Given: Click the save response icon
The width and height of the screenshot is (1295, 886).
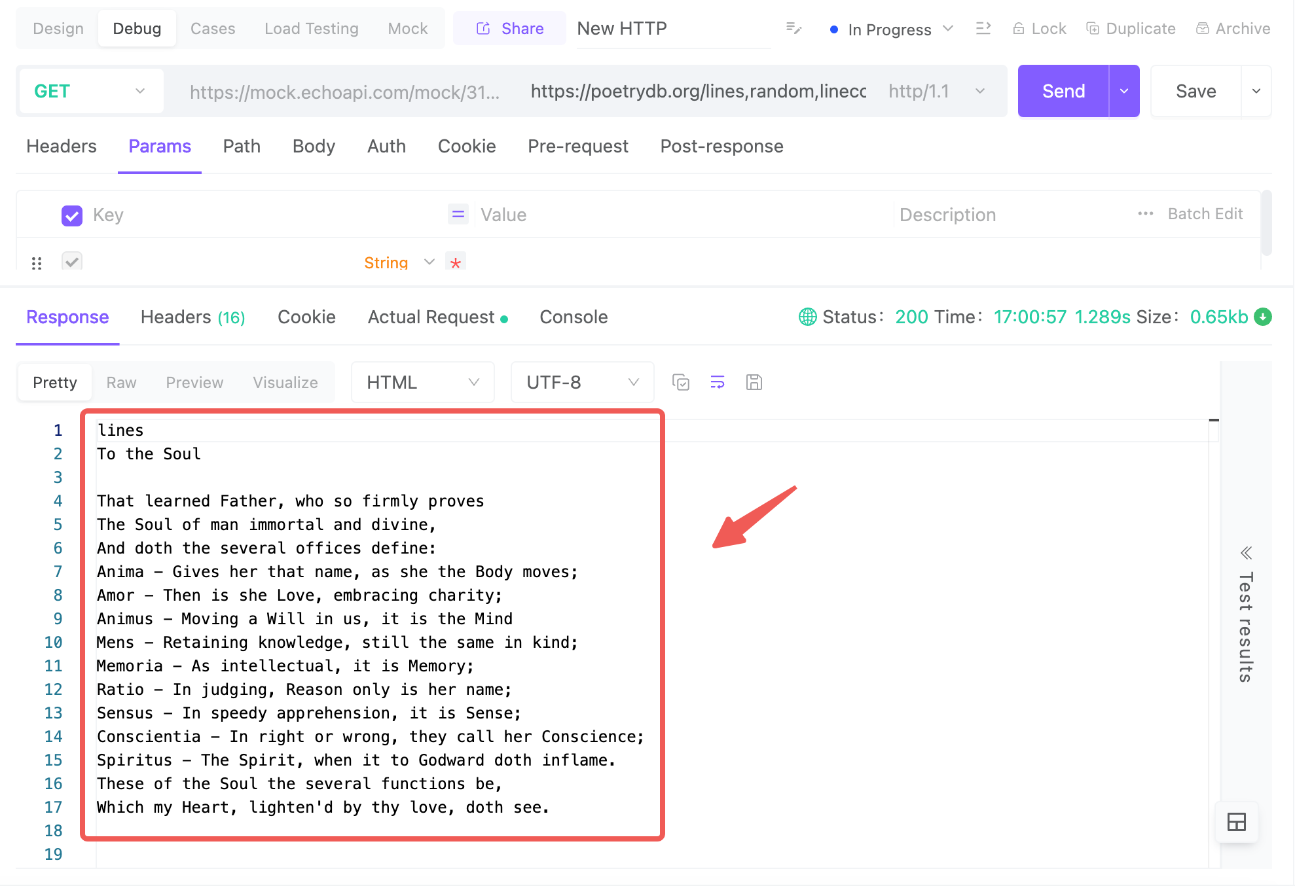Looking at the screenshot, I should (x=755, y=383).
